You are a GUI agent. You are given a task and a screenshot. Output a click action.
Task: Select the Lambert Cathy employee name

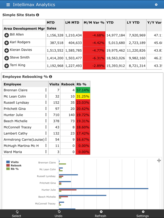tap(16, 133)
